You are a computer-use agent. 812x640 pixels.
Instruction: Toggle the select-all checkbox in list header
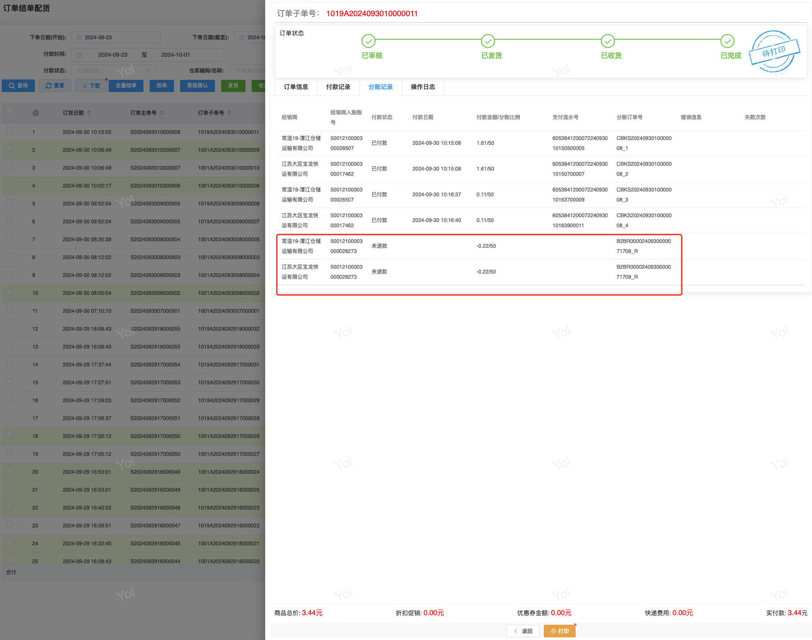(9, 111)
